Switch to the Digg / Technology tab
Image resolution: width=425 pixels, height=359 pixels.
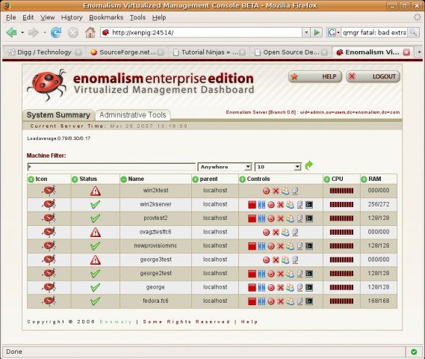click(x=44, y=52)
